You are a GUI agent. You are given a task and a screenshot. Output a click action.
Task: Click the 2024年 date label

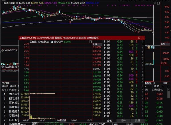[x=5, y=83]
